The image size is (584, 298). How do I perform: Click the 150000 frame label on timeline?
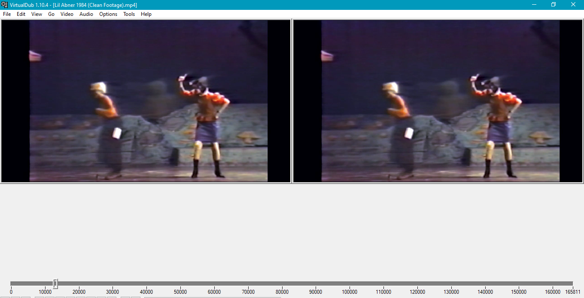519,292
